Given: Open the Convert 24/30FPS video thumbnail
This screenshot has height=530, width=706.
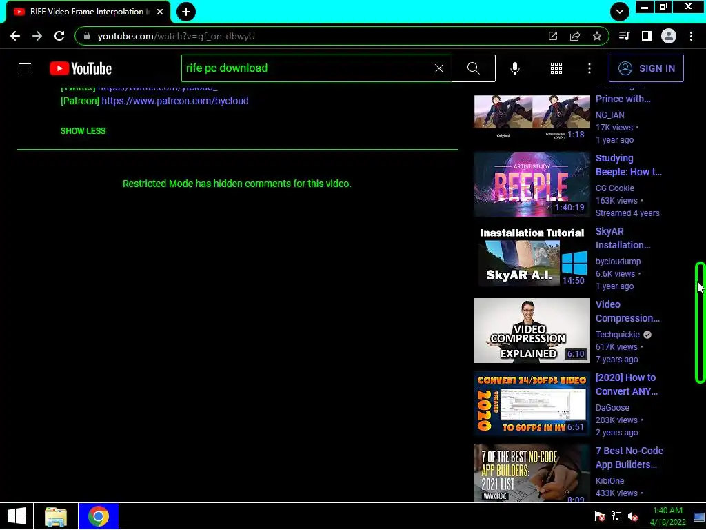Looking at the screenshot, I should pyautogui.click(x=532, y=403).
